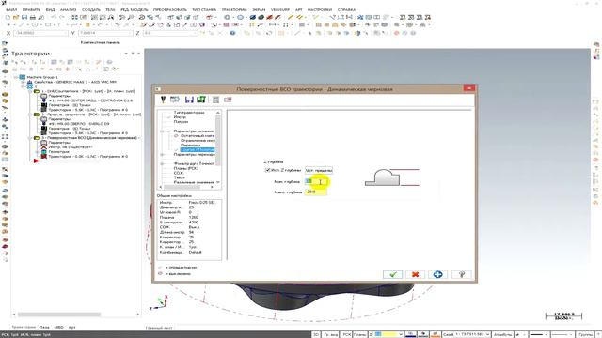This screenshot has height=338, width=602.
Task: Expand 'Параметры перехода' node in dialog tree
Action: (x=162, y=154)
